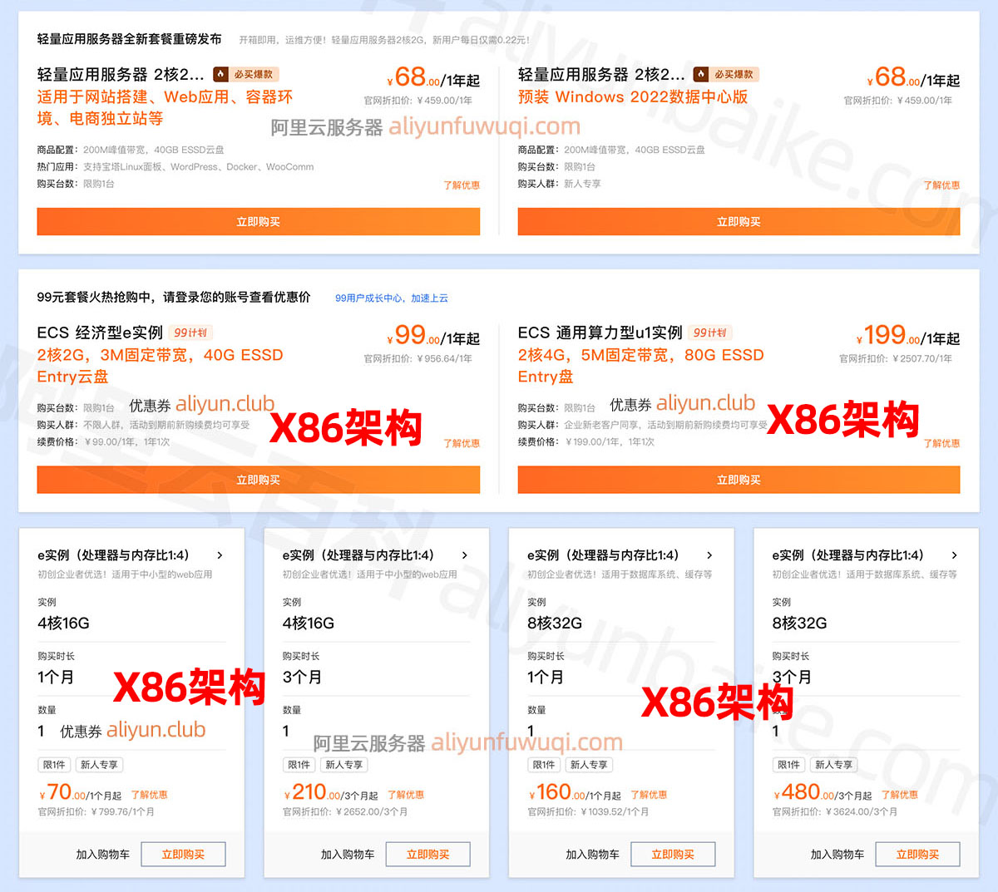
Task: Click 预装 Windows 2022数据中心版 description
Action: click(x=633, y=96)
